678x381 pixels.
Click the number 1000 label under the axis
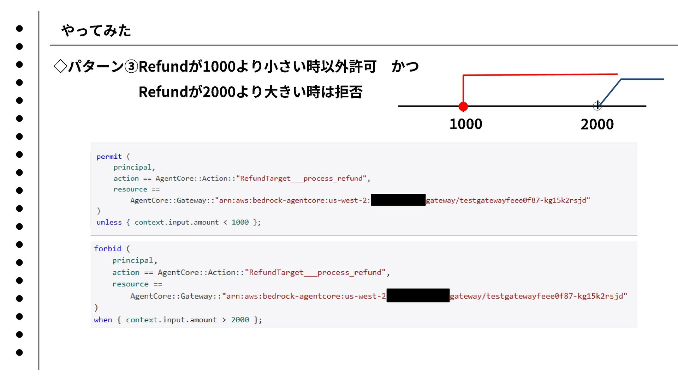click(465, 124)
